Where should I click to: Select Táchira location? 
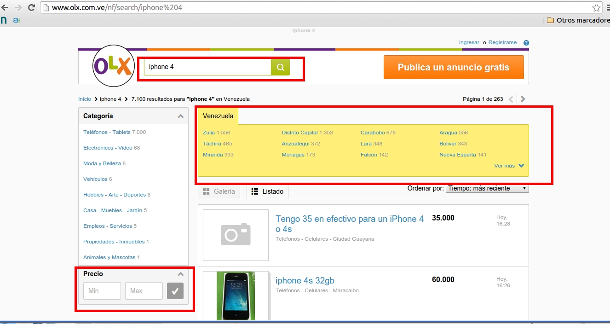coord(212,144)
